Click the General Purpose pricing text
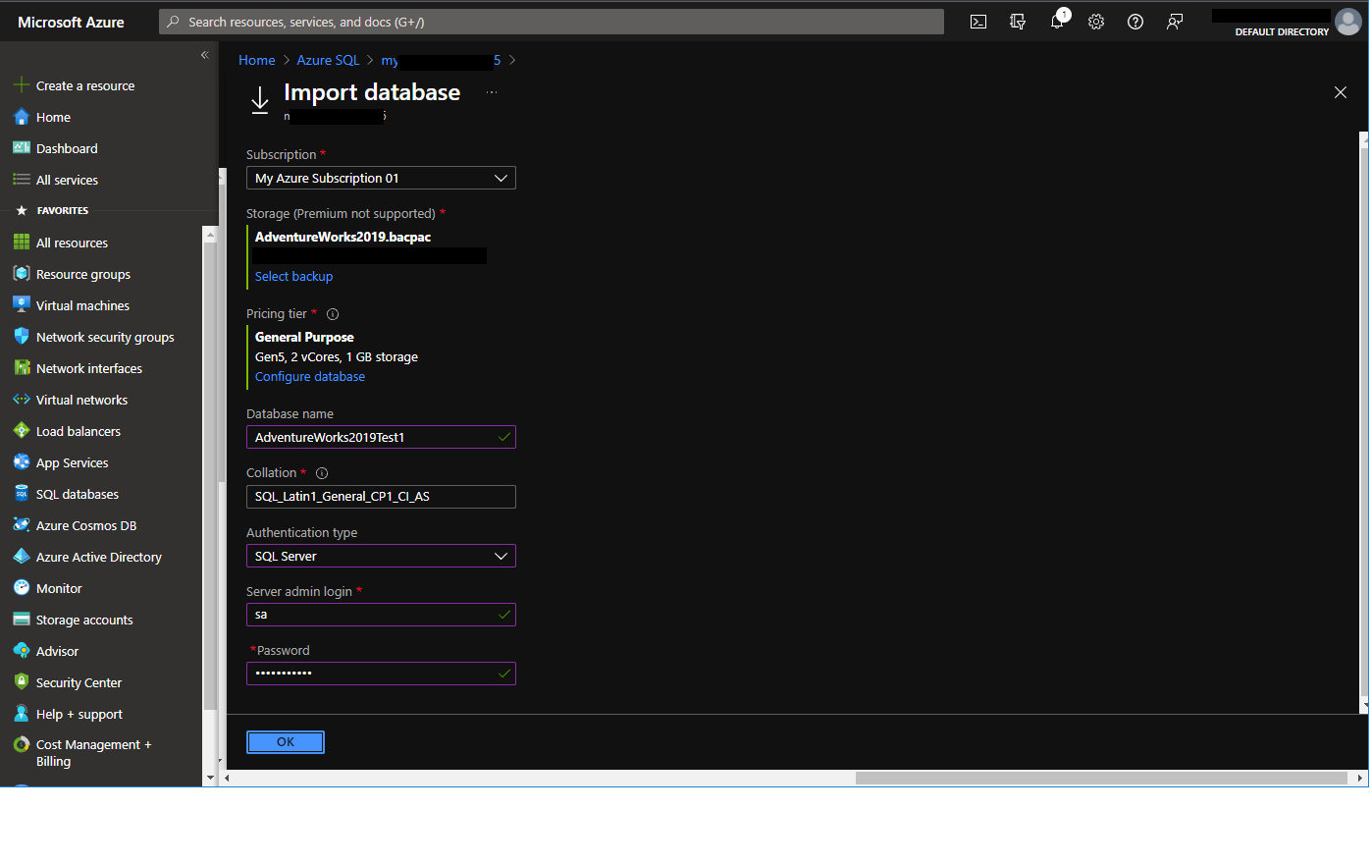The image size is (1372, 864). tap(304, 337)
